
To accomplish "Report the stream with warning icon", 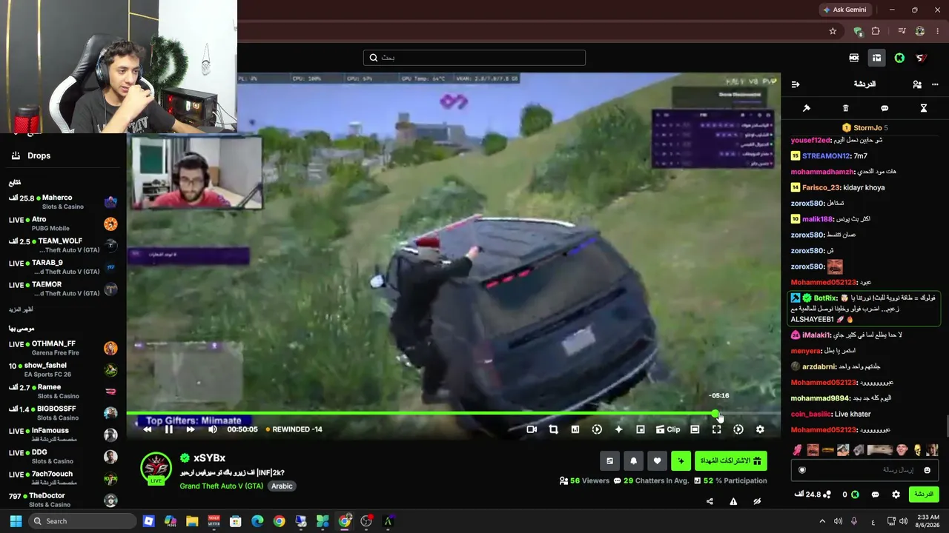I will pyautogui.click(x=733, y=501).
